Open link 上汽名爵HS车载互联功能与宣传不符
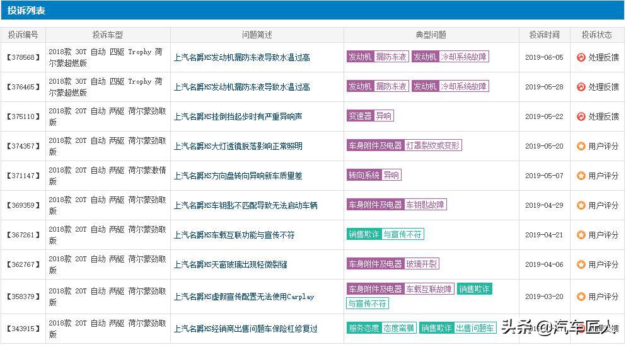Screen dimensions: 626x345 pyautogui.click(x=234, y=235)
